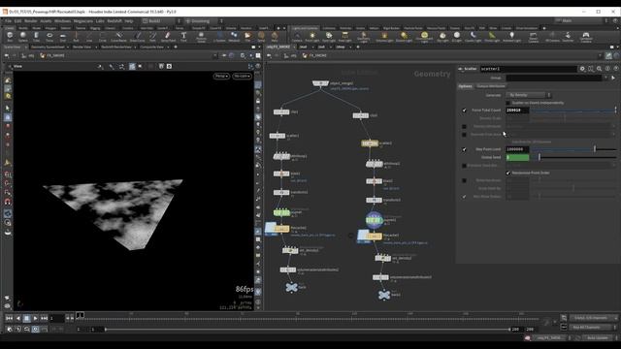Open the Main take dropdown
The width and height of the screenshot is (621, 349).
[581, 20]
